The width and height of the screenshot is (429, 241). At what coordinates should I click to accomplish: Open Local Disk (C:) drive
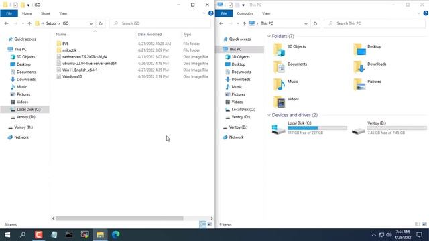tap(309, 128)
